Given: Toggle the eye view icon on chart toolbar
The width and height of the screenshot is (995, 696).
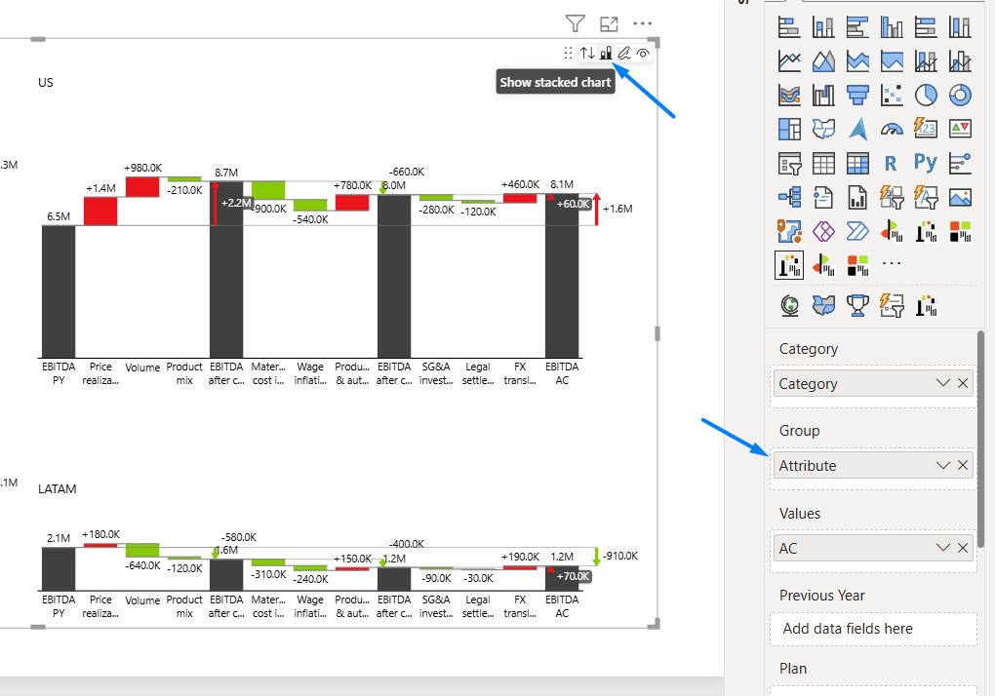Looking at the screenshot, I should click(643, 54).
